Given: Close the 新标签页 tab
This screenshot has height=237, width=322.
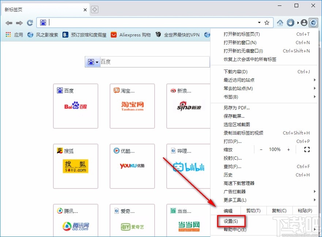Looking at the screenshot, I should pos(85,10).
